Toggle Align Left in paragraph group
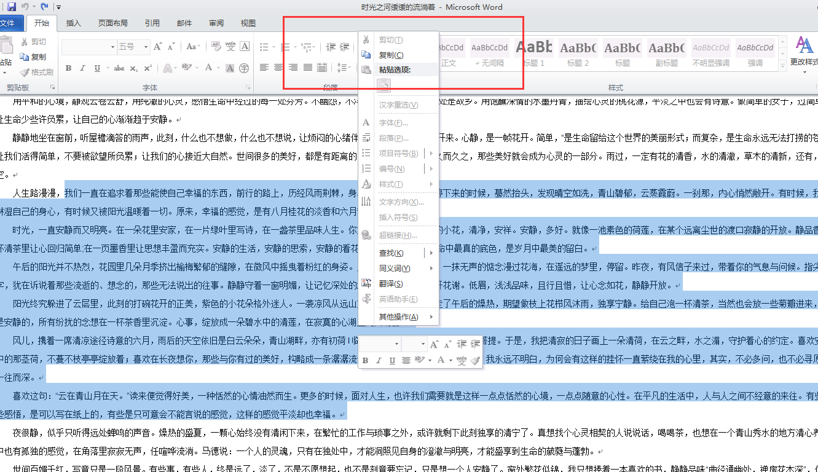The height and width of the screenshot is (472, 818). pos(264,68)
